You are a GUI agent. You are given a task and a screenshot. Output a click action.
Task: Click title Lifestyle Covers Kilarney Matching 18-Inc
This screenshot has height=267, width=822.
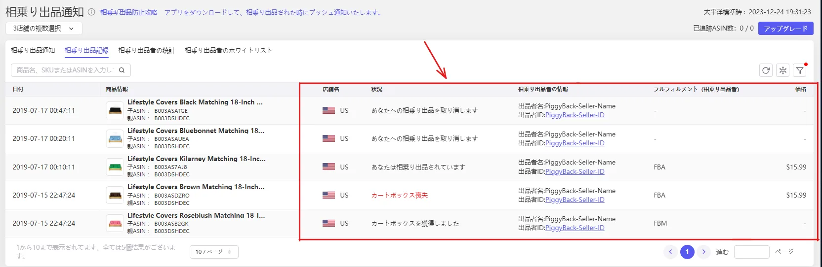point(197,159)
